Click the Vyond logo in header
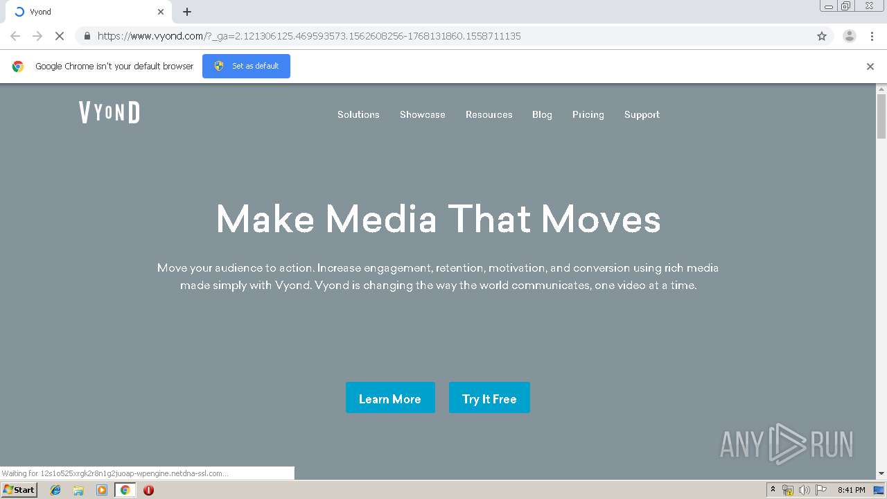Viewport: 887px width, 499px height. tap(109, 112)
